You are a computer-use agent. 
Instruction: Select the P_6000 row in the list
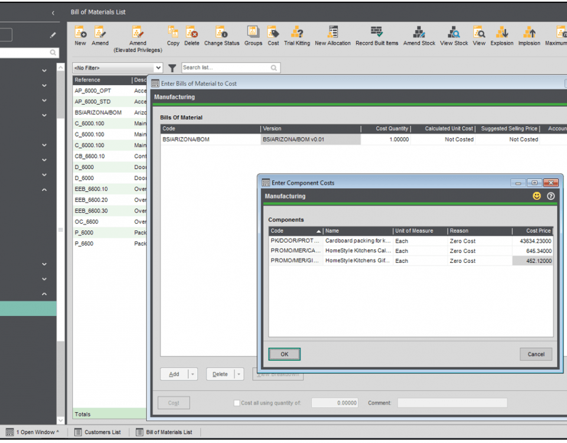[110, 233]
